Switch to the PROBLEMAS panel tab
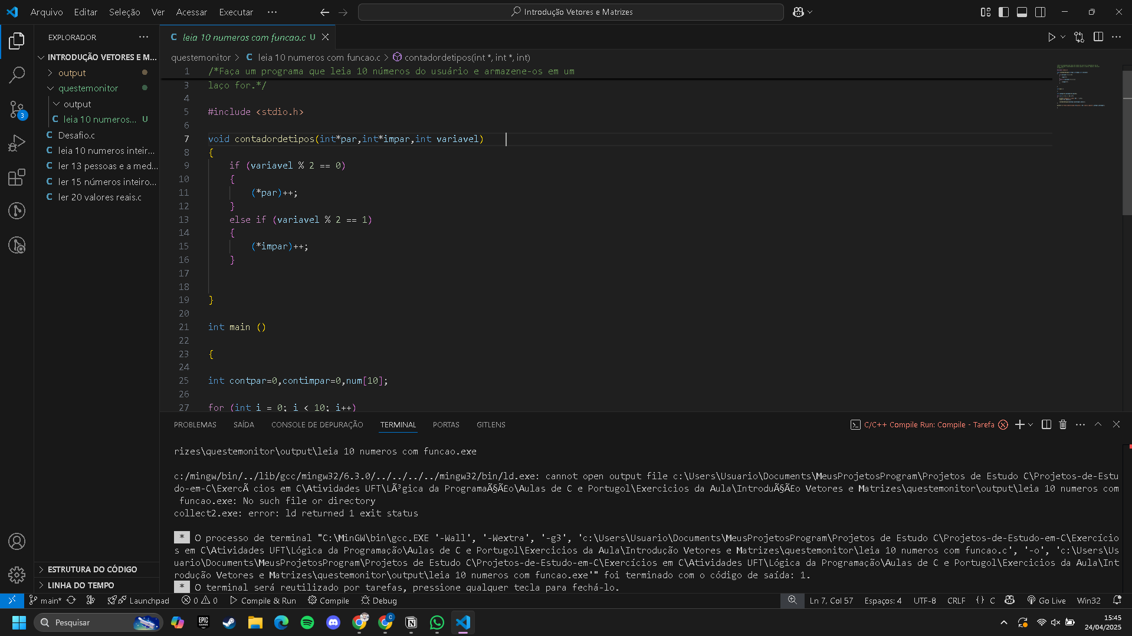The height and width of the screenshot is (636, 1132). pos(195,424)
